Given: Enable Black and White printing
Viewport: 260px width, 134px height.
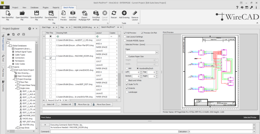Looking at the screenshot, I should (x=127, y=81).
